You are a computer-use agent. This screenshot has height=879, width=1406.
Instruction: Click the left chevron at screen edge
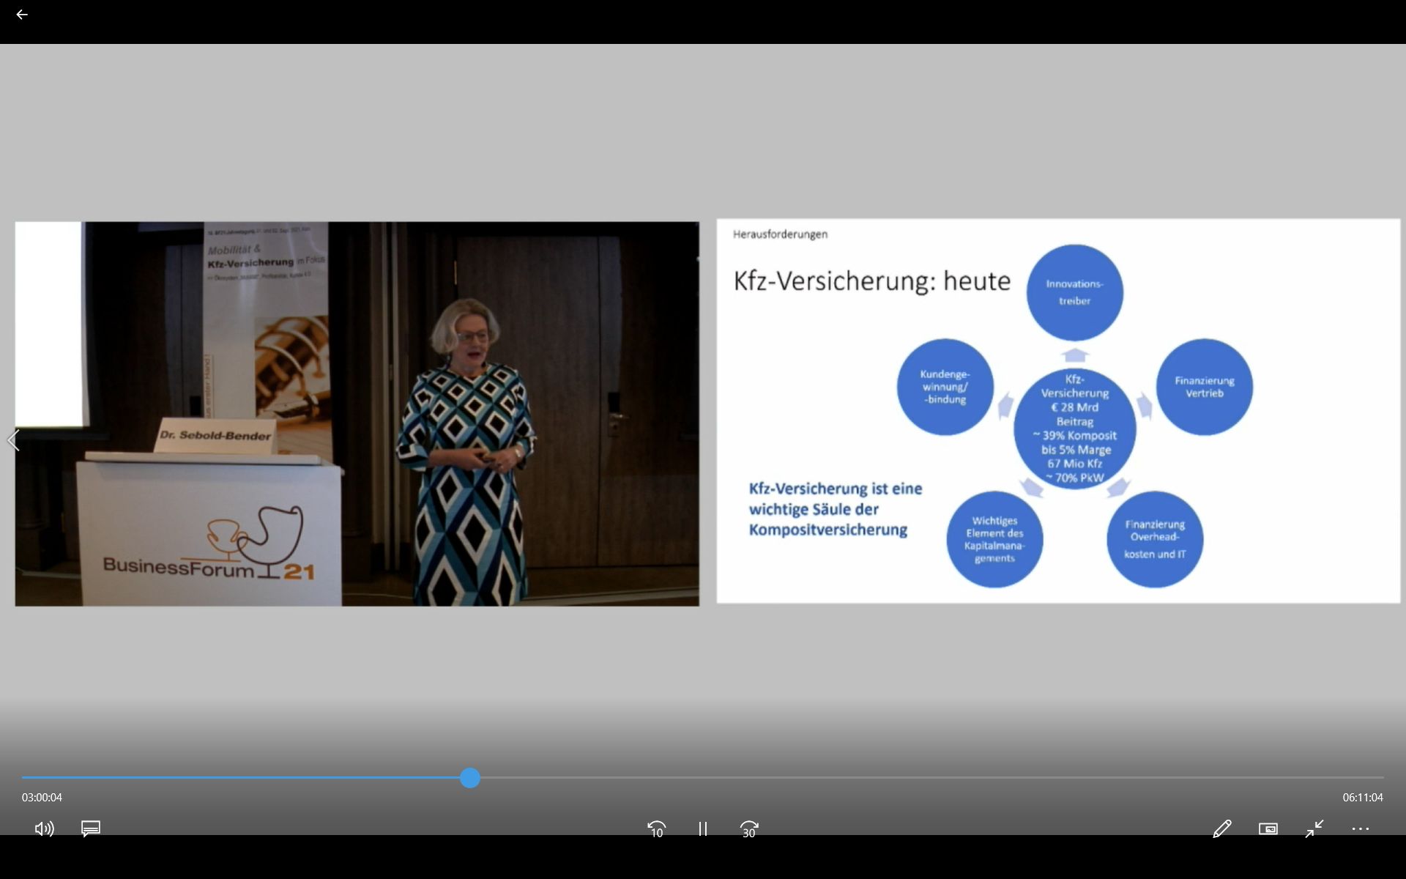[x=13, y=440]
